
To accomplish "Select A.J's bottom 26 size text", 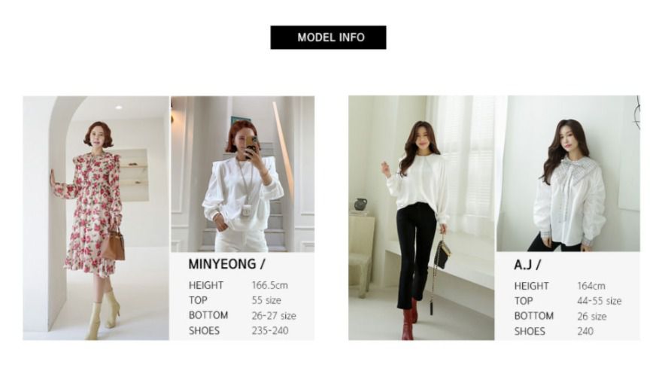I will (x=591, y=317).
